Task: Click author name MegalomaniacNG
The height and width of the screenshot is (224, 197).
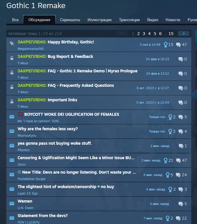Action: pyautogui.click(x=31, y=49)
